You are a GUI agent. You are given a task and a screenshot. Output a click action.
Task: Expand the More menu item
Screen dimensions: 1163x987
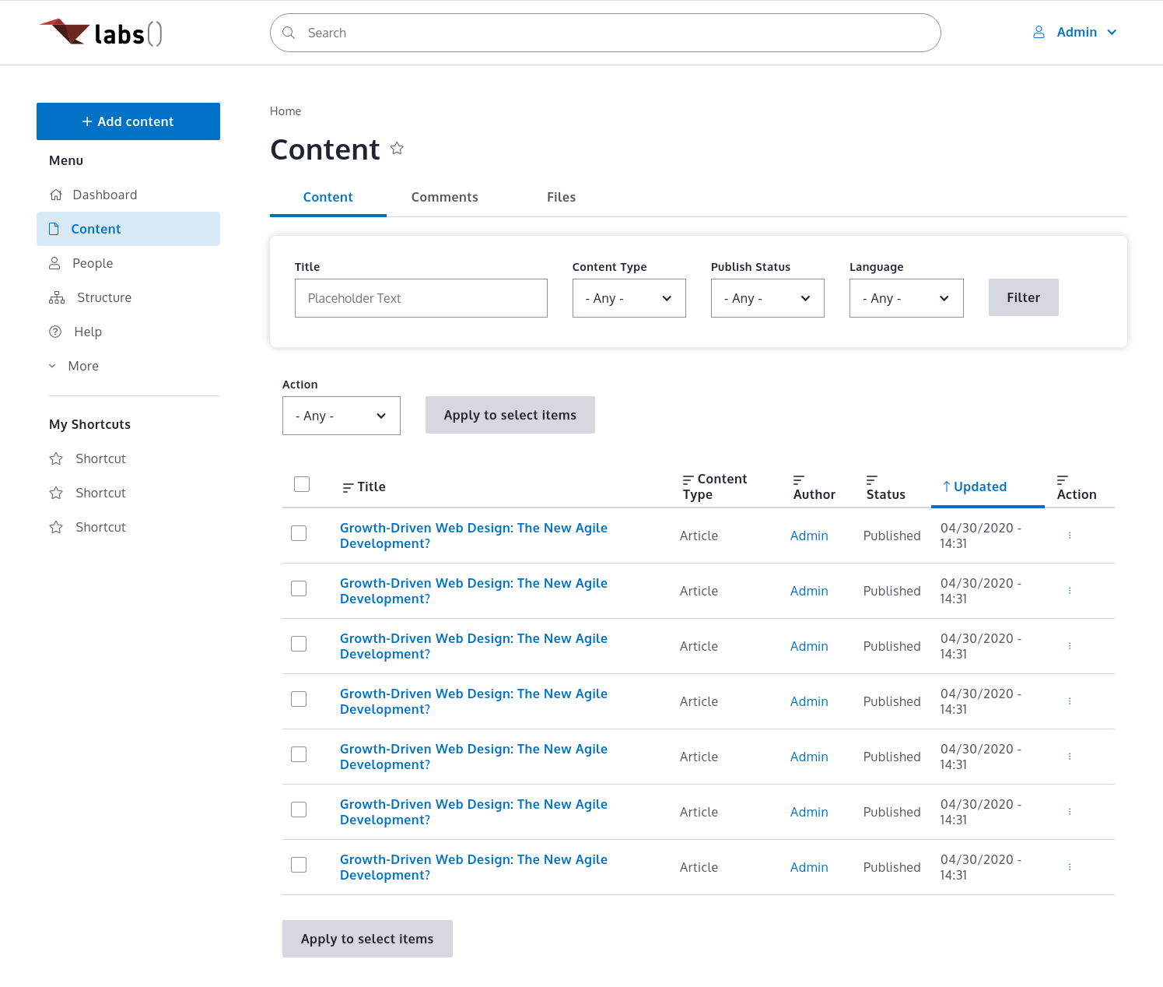(74, 366)
